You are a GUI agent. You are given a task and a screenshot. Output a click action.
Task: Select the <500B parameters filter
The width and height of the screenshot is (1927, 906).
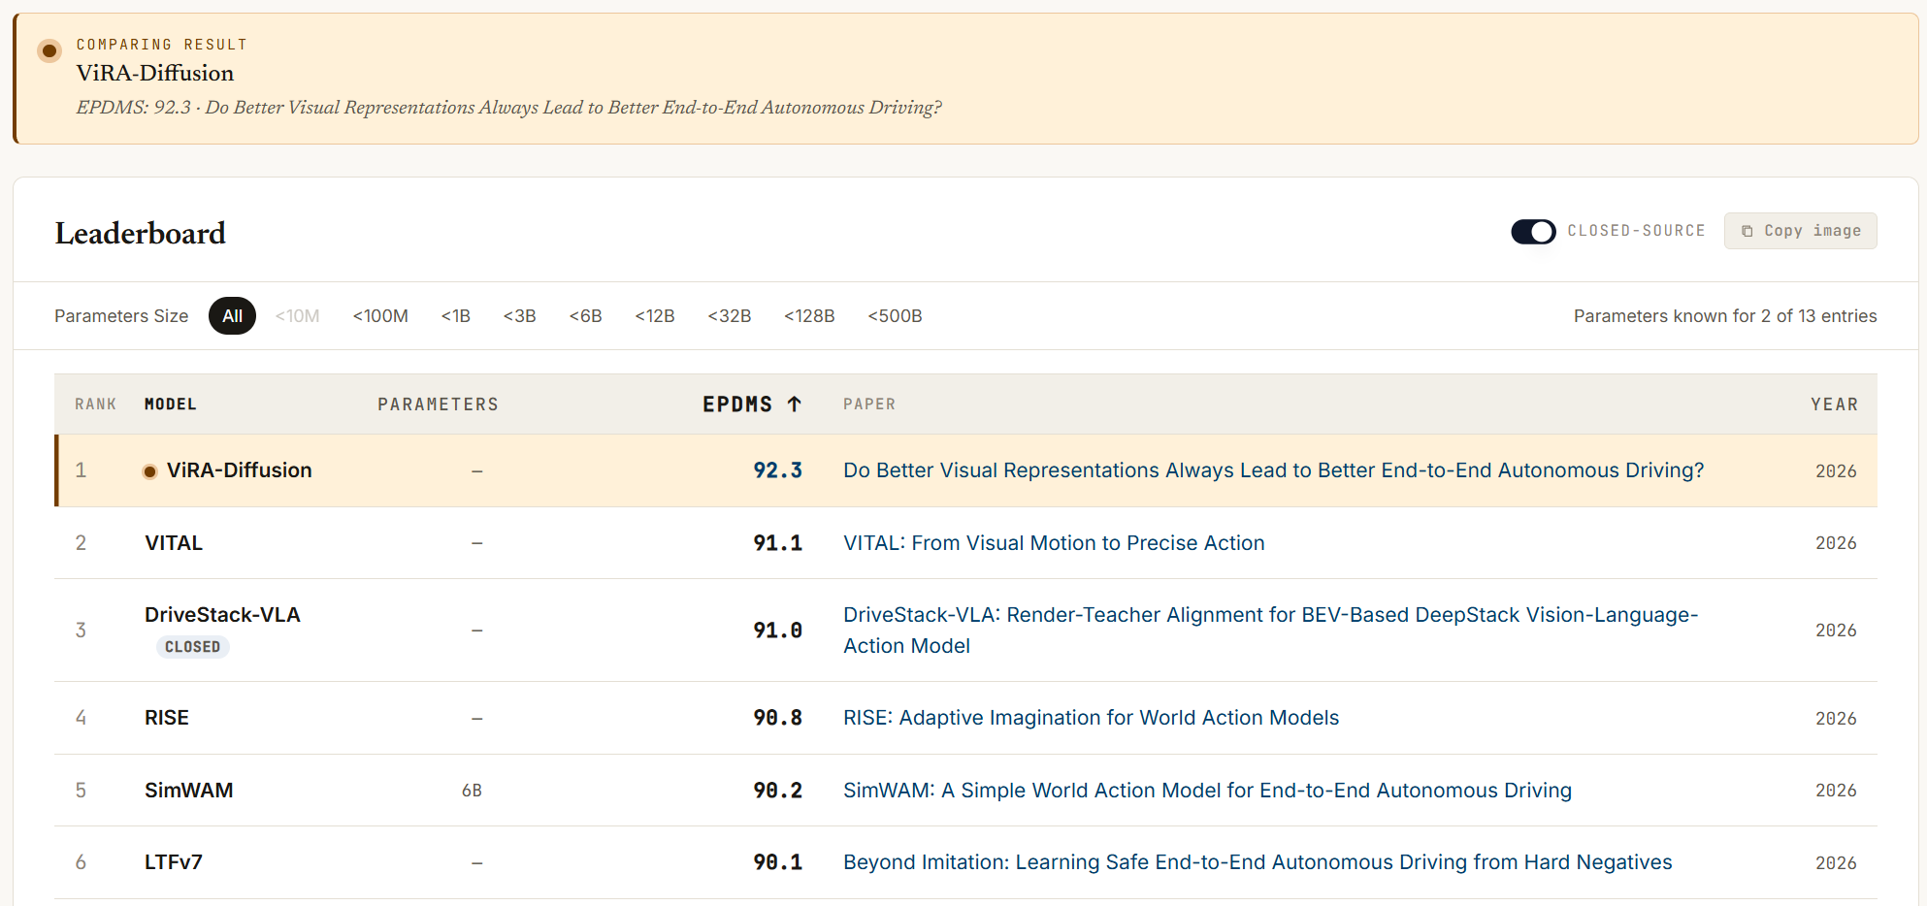click(x=895, y=316)
